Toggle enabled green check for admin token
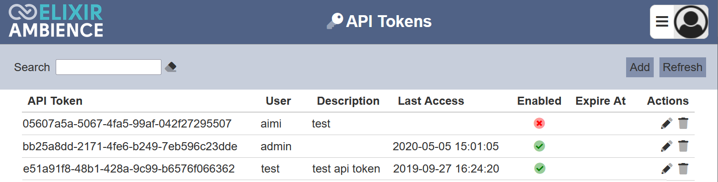Screen dimensions: 718x182 (539, 146)
